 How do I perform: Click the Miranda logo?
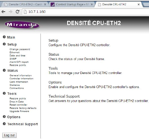click(x=22, y=25)
